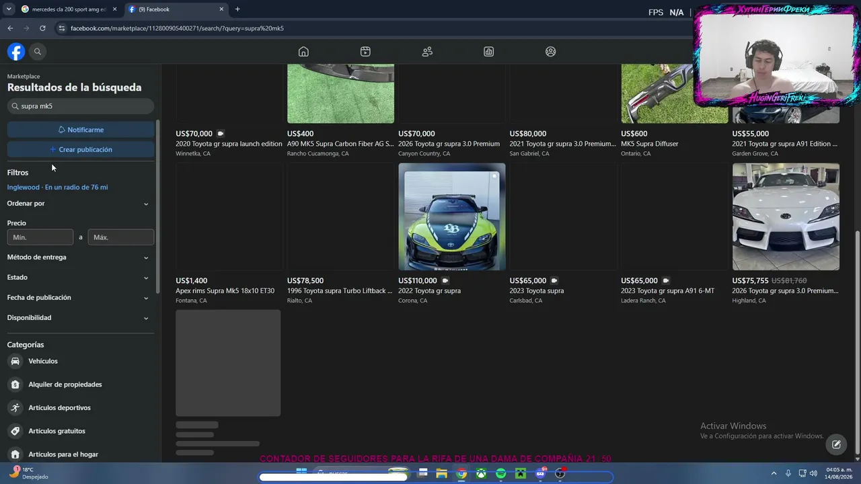Click the Alquiler de propiedades icon
861x484 pixels.
click(x=15, y=385)
